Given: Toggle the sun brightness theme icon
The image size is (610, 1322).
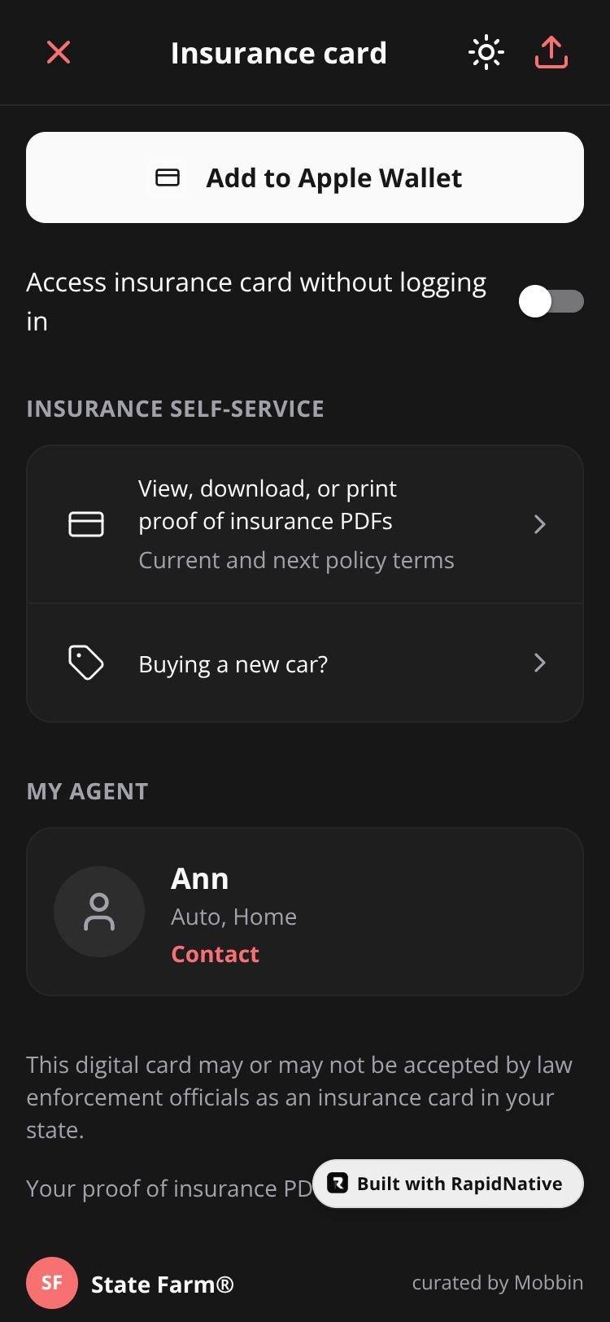Looking at the screenshot, I should [x=486, y=53].
